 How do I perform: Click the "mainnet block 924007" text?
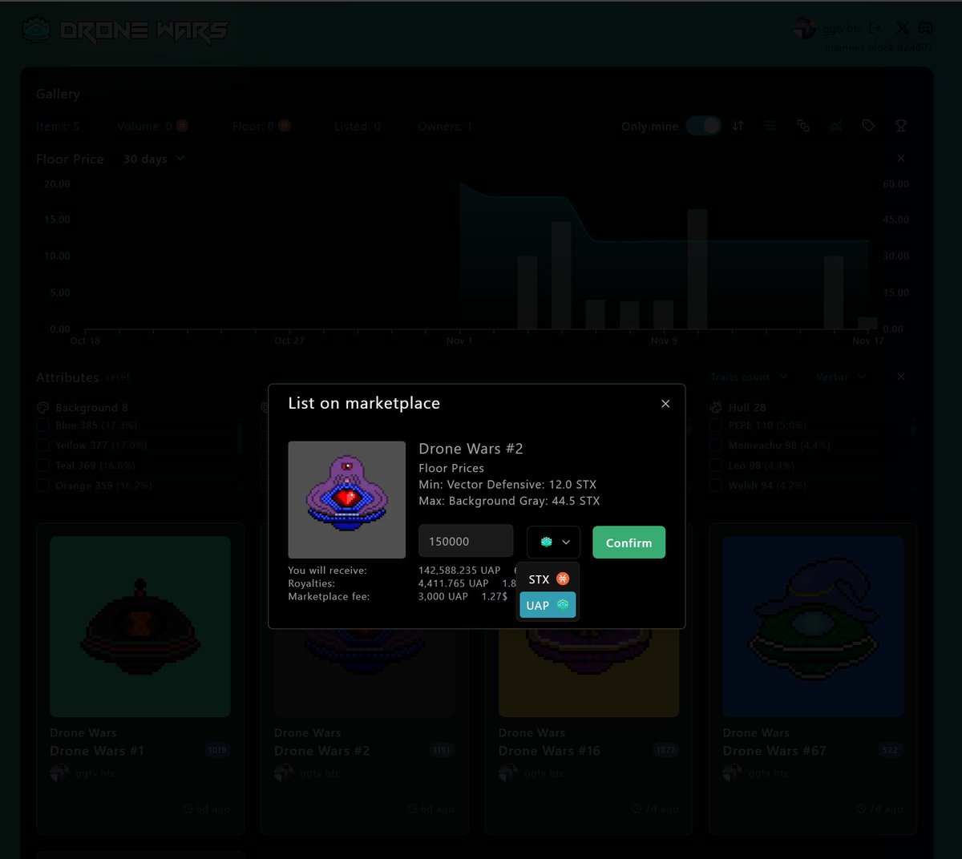[x=879, y=47]
